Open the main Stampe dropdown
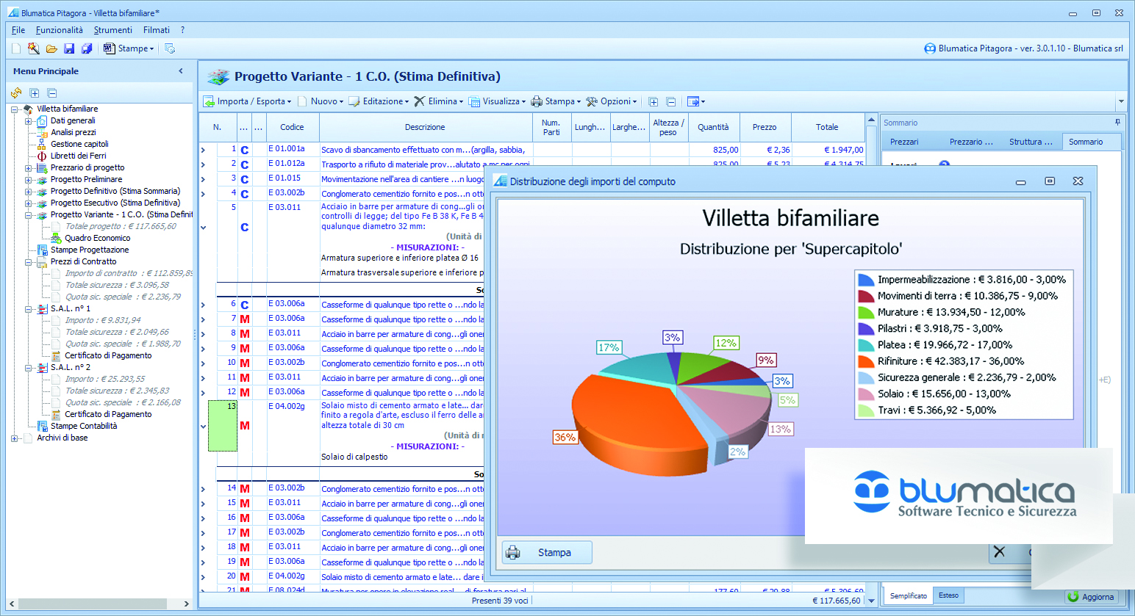The height and width of the screenshot is (616, 1135). 129,48
